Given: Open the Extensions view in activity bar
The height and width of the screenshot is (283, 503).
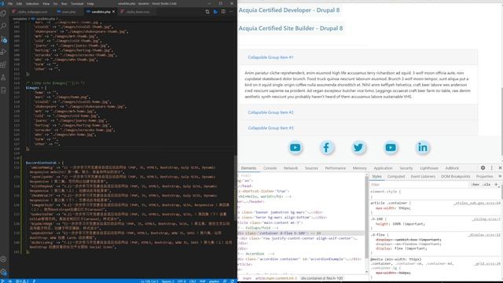Looking at the screenshot, I should 3,64.
